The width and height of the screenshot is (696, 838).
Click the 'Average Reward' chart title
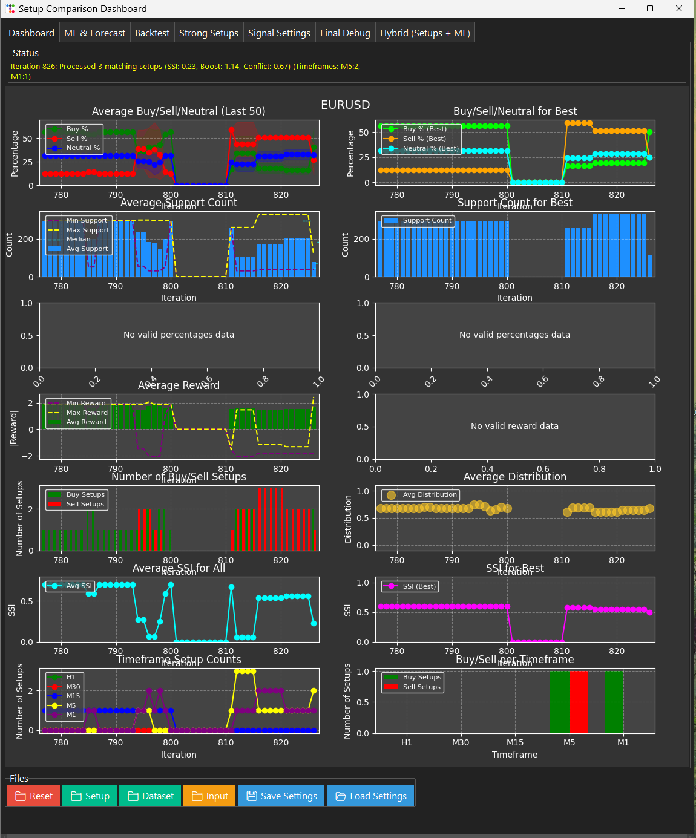click(x=179, y=385)
